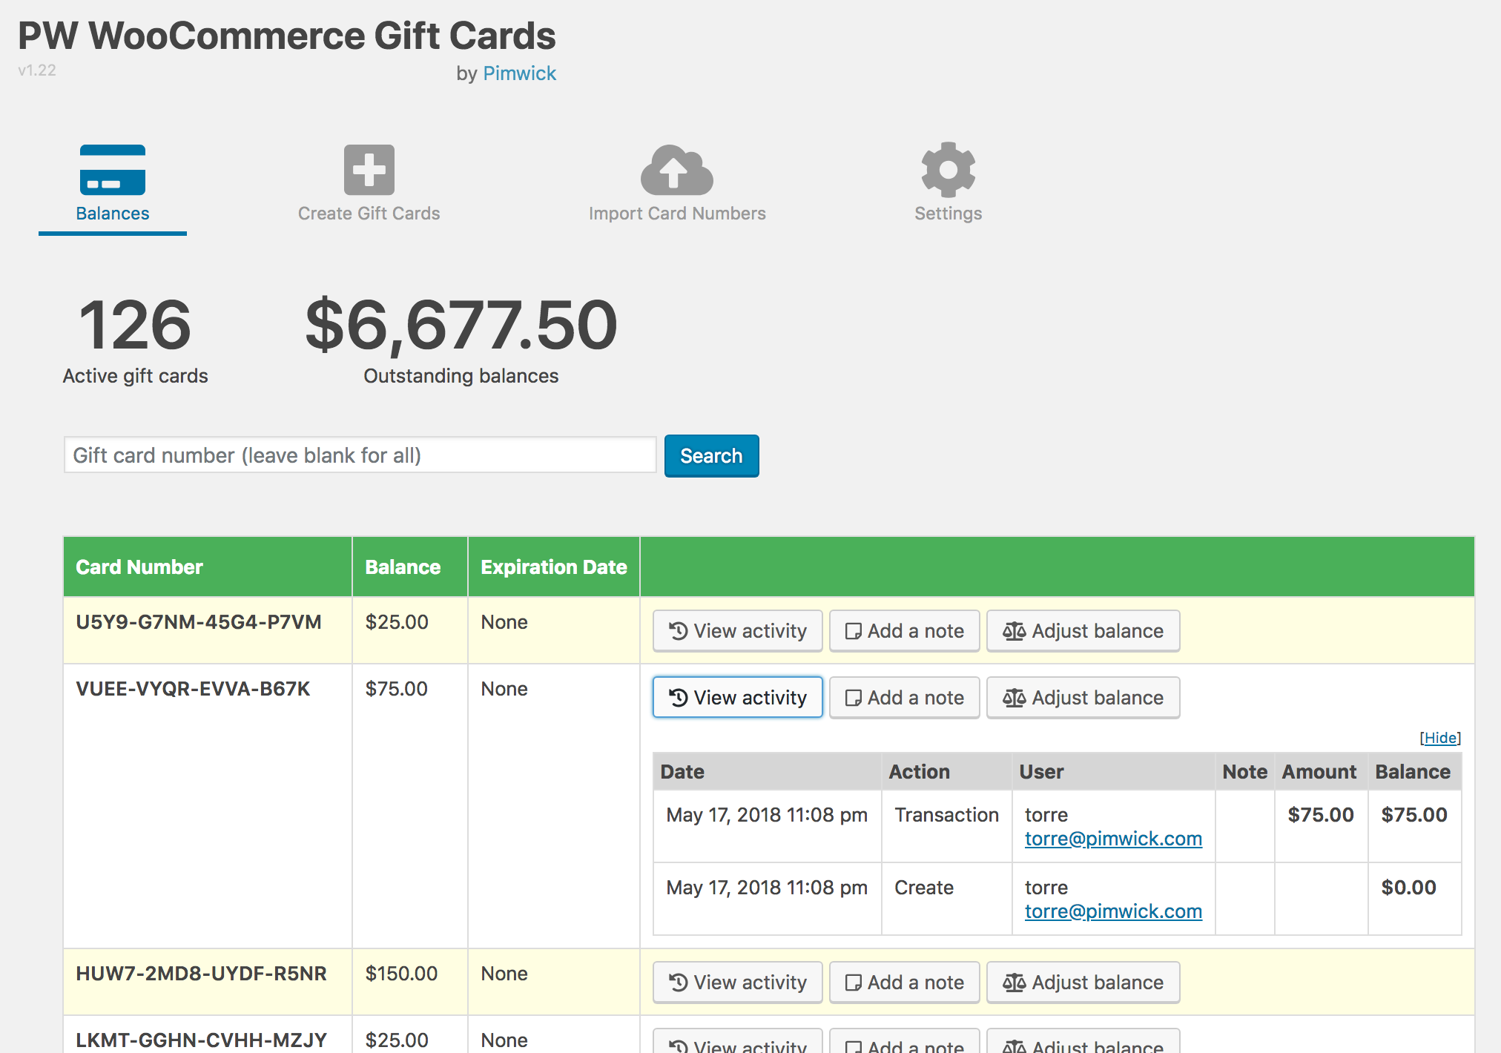Focus the gift card number search field
Image resolution: width=1501 pixels, height=1053 pixels.
click(x=360, y=455)
